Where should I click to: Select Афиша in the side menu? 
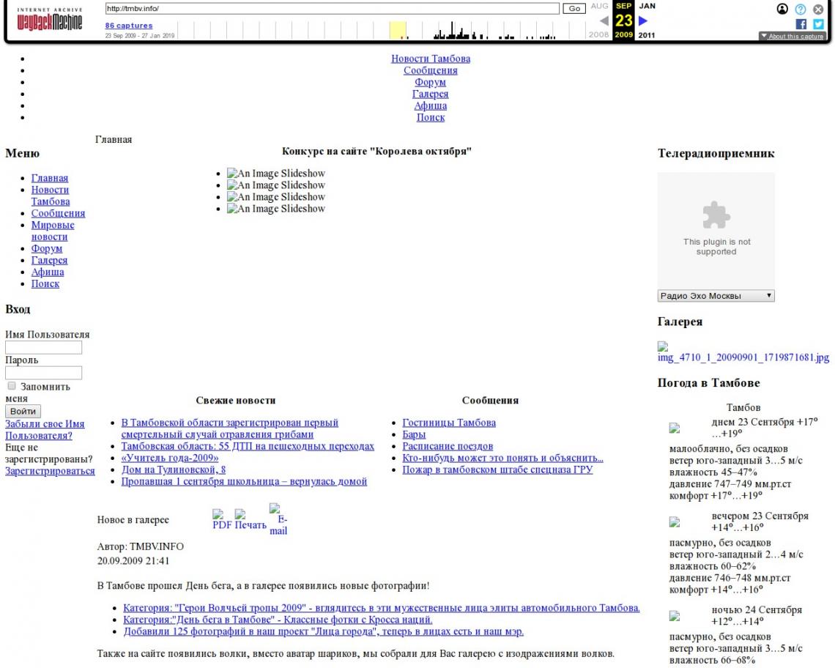(x=48, y=272)
